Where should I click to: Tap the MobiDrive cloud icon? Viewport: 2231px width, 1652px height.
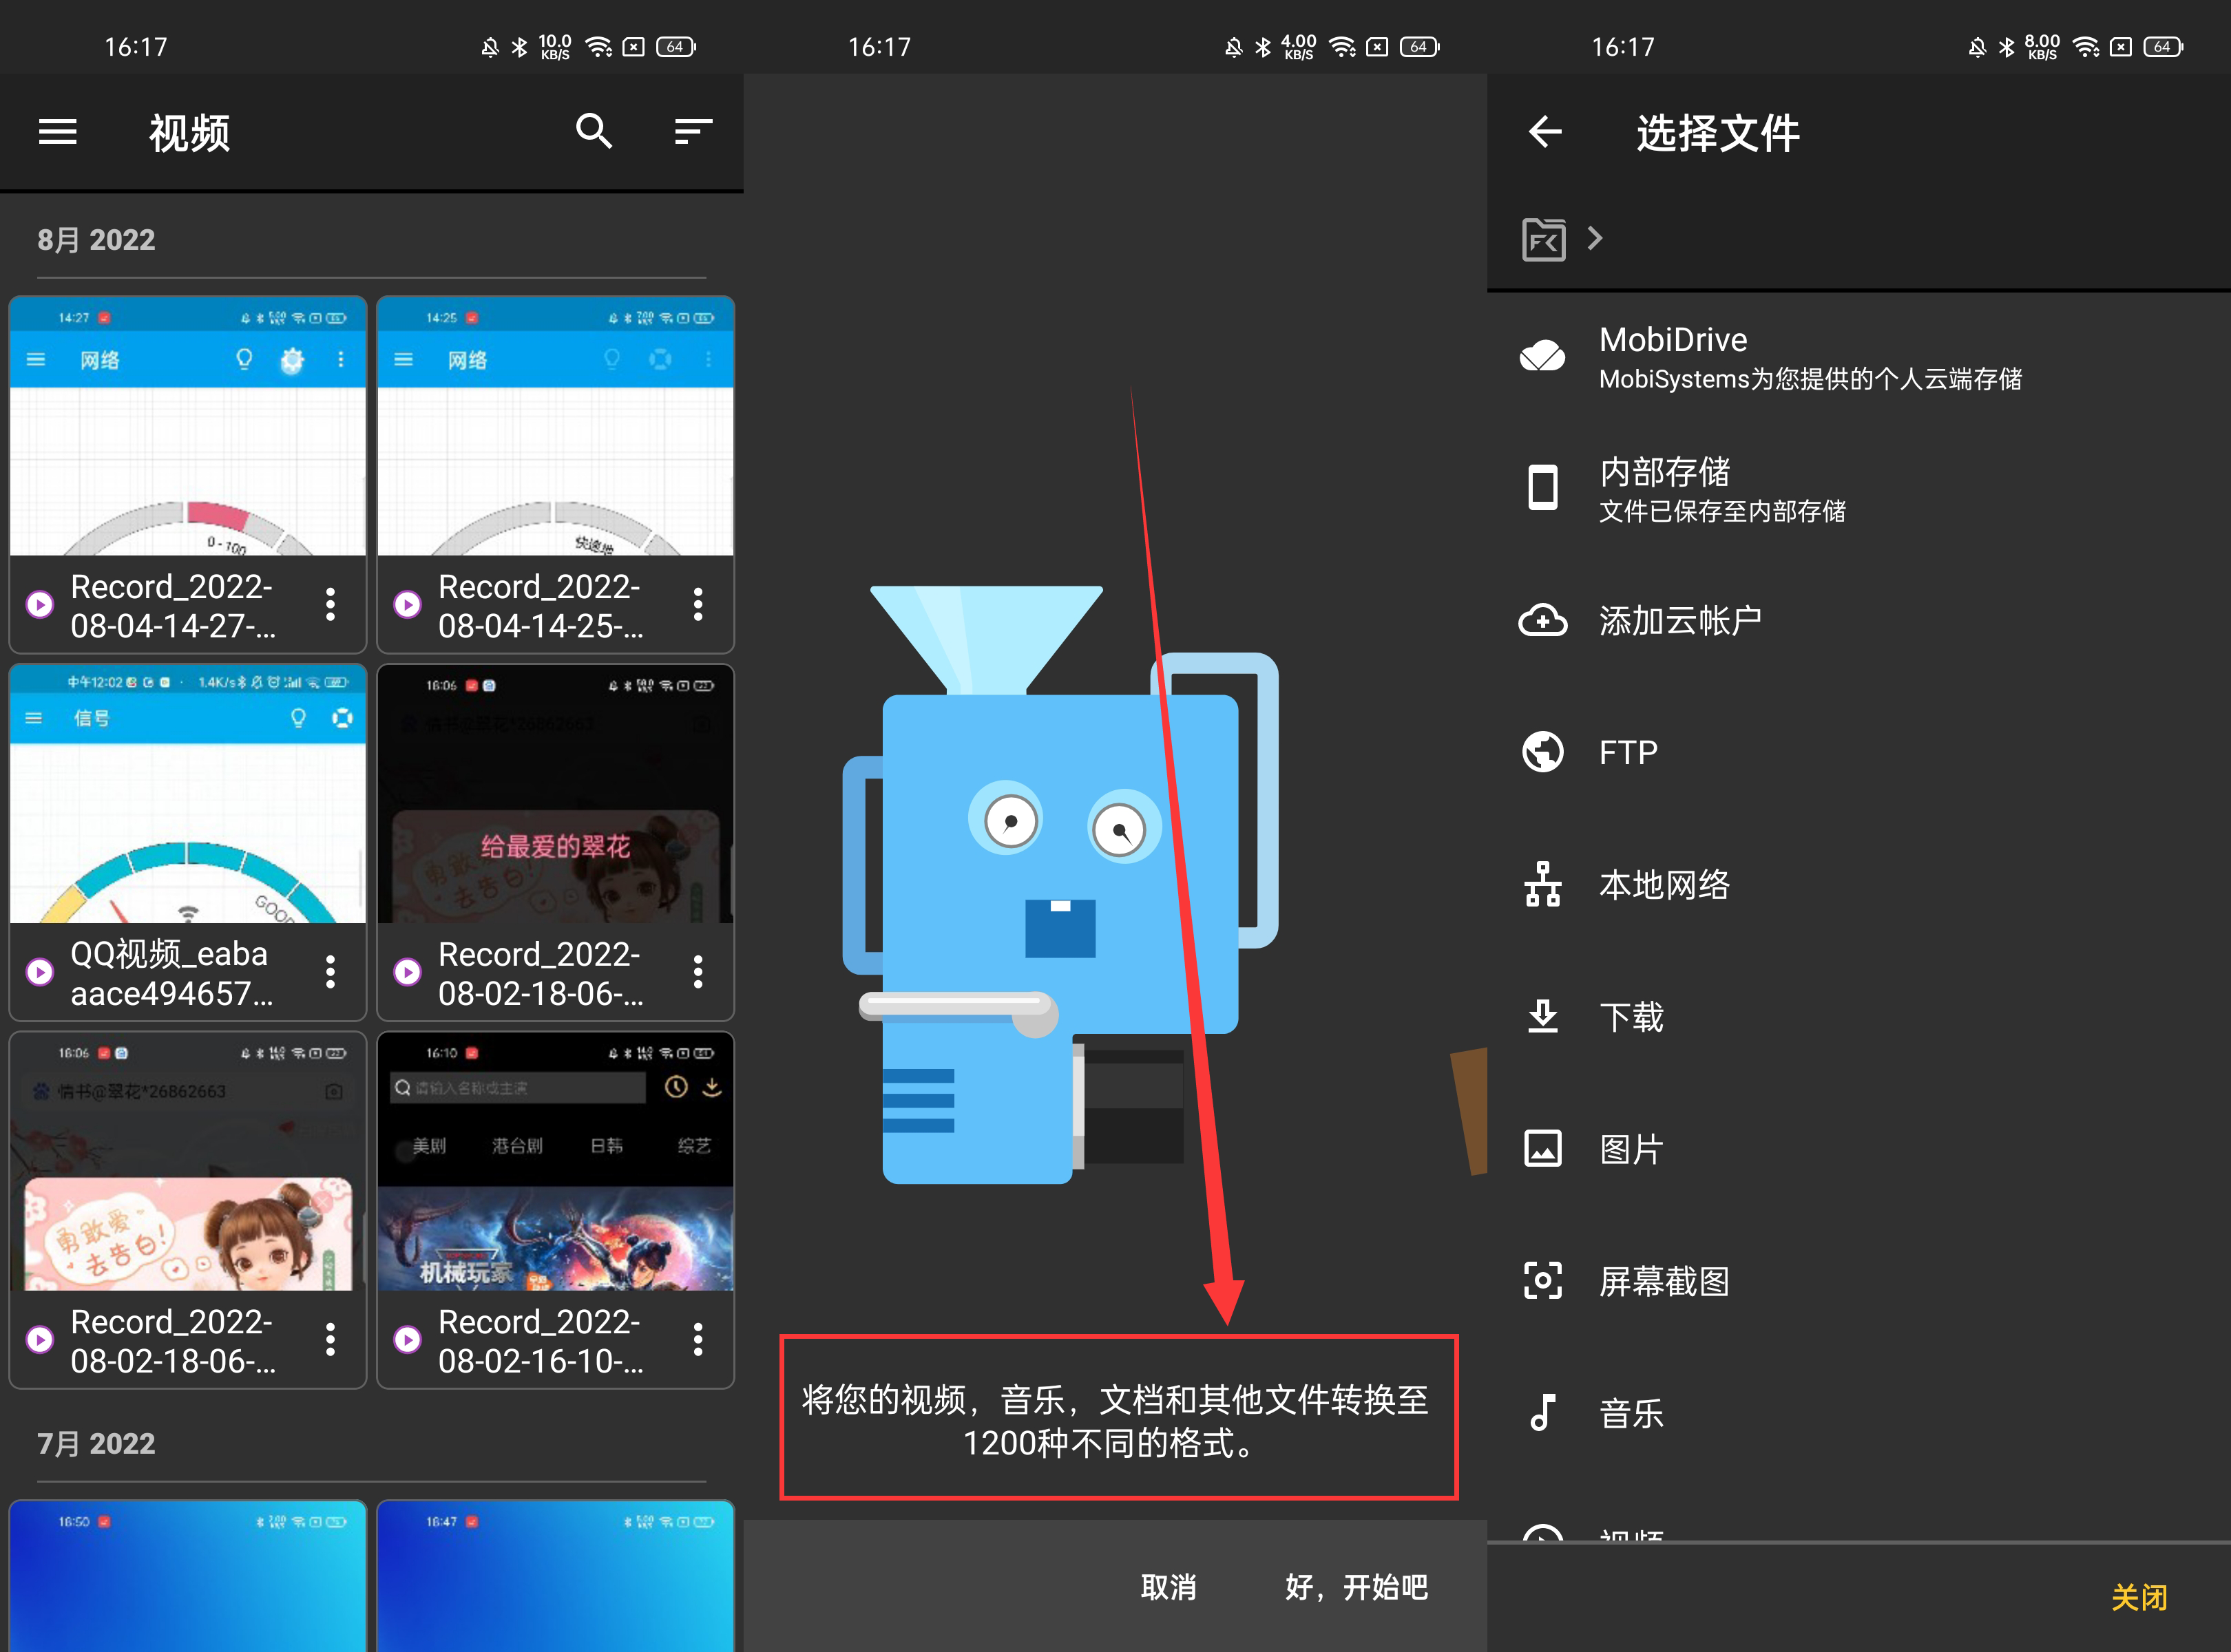pyautogui.click(x=1542, y=356)
